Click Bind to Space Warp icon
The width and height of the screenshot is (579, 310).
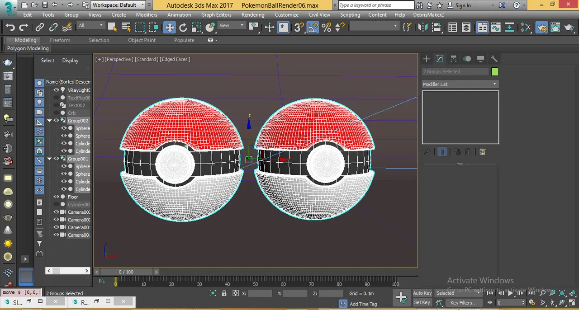(x=67, y=28)
